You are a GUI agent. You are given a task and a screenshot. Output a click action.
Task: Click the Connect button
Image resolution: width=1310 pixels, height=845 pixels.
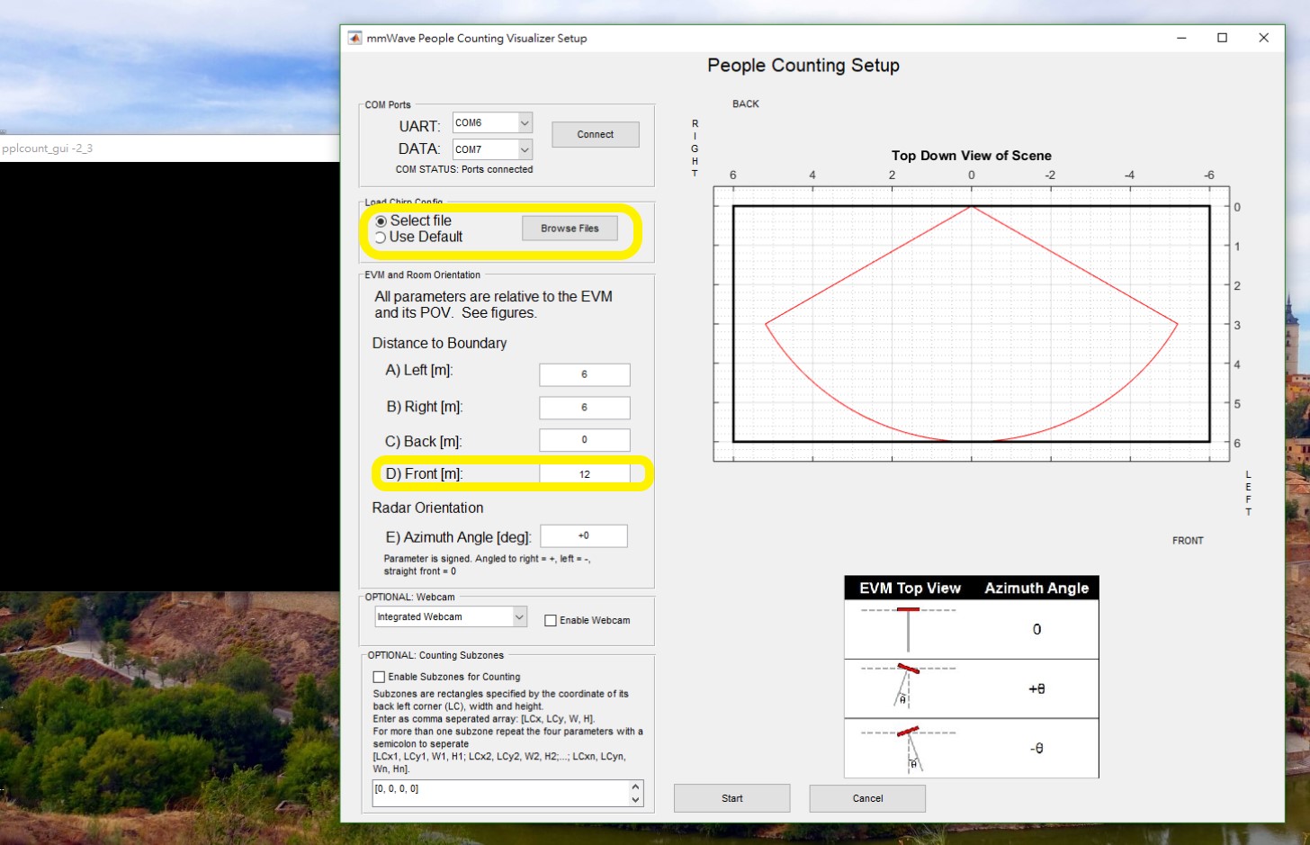pos(595,134)
